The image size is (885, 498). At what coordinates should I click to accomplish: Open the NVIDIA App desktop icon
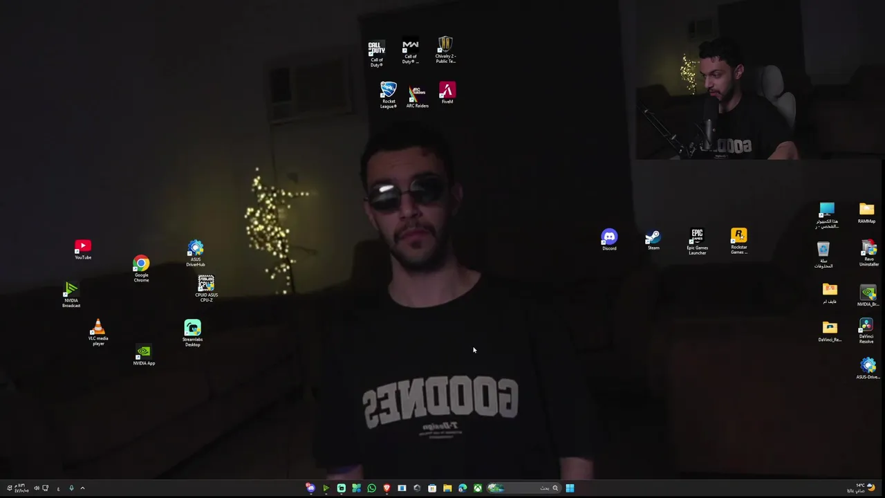point(144,356)
